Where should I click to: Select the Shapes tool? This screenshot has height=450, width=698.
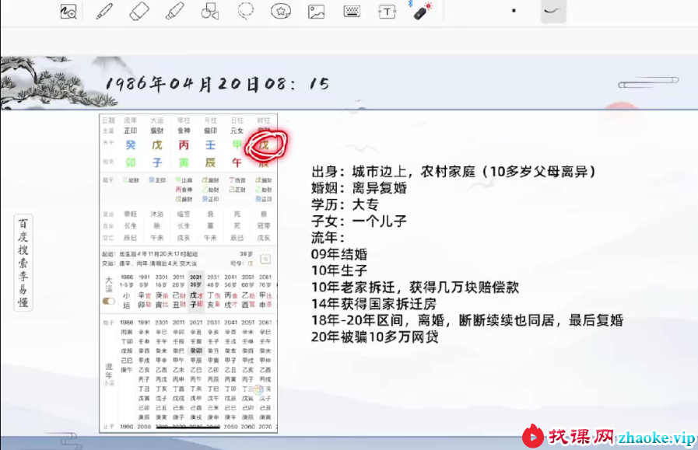(x=209, y=12)
